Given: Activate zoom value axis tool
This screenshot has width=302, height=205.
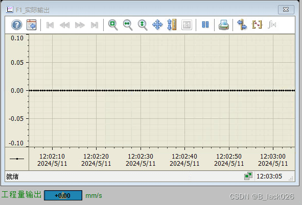Looking at the screenshot, I should 143,25.
